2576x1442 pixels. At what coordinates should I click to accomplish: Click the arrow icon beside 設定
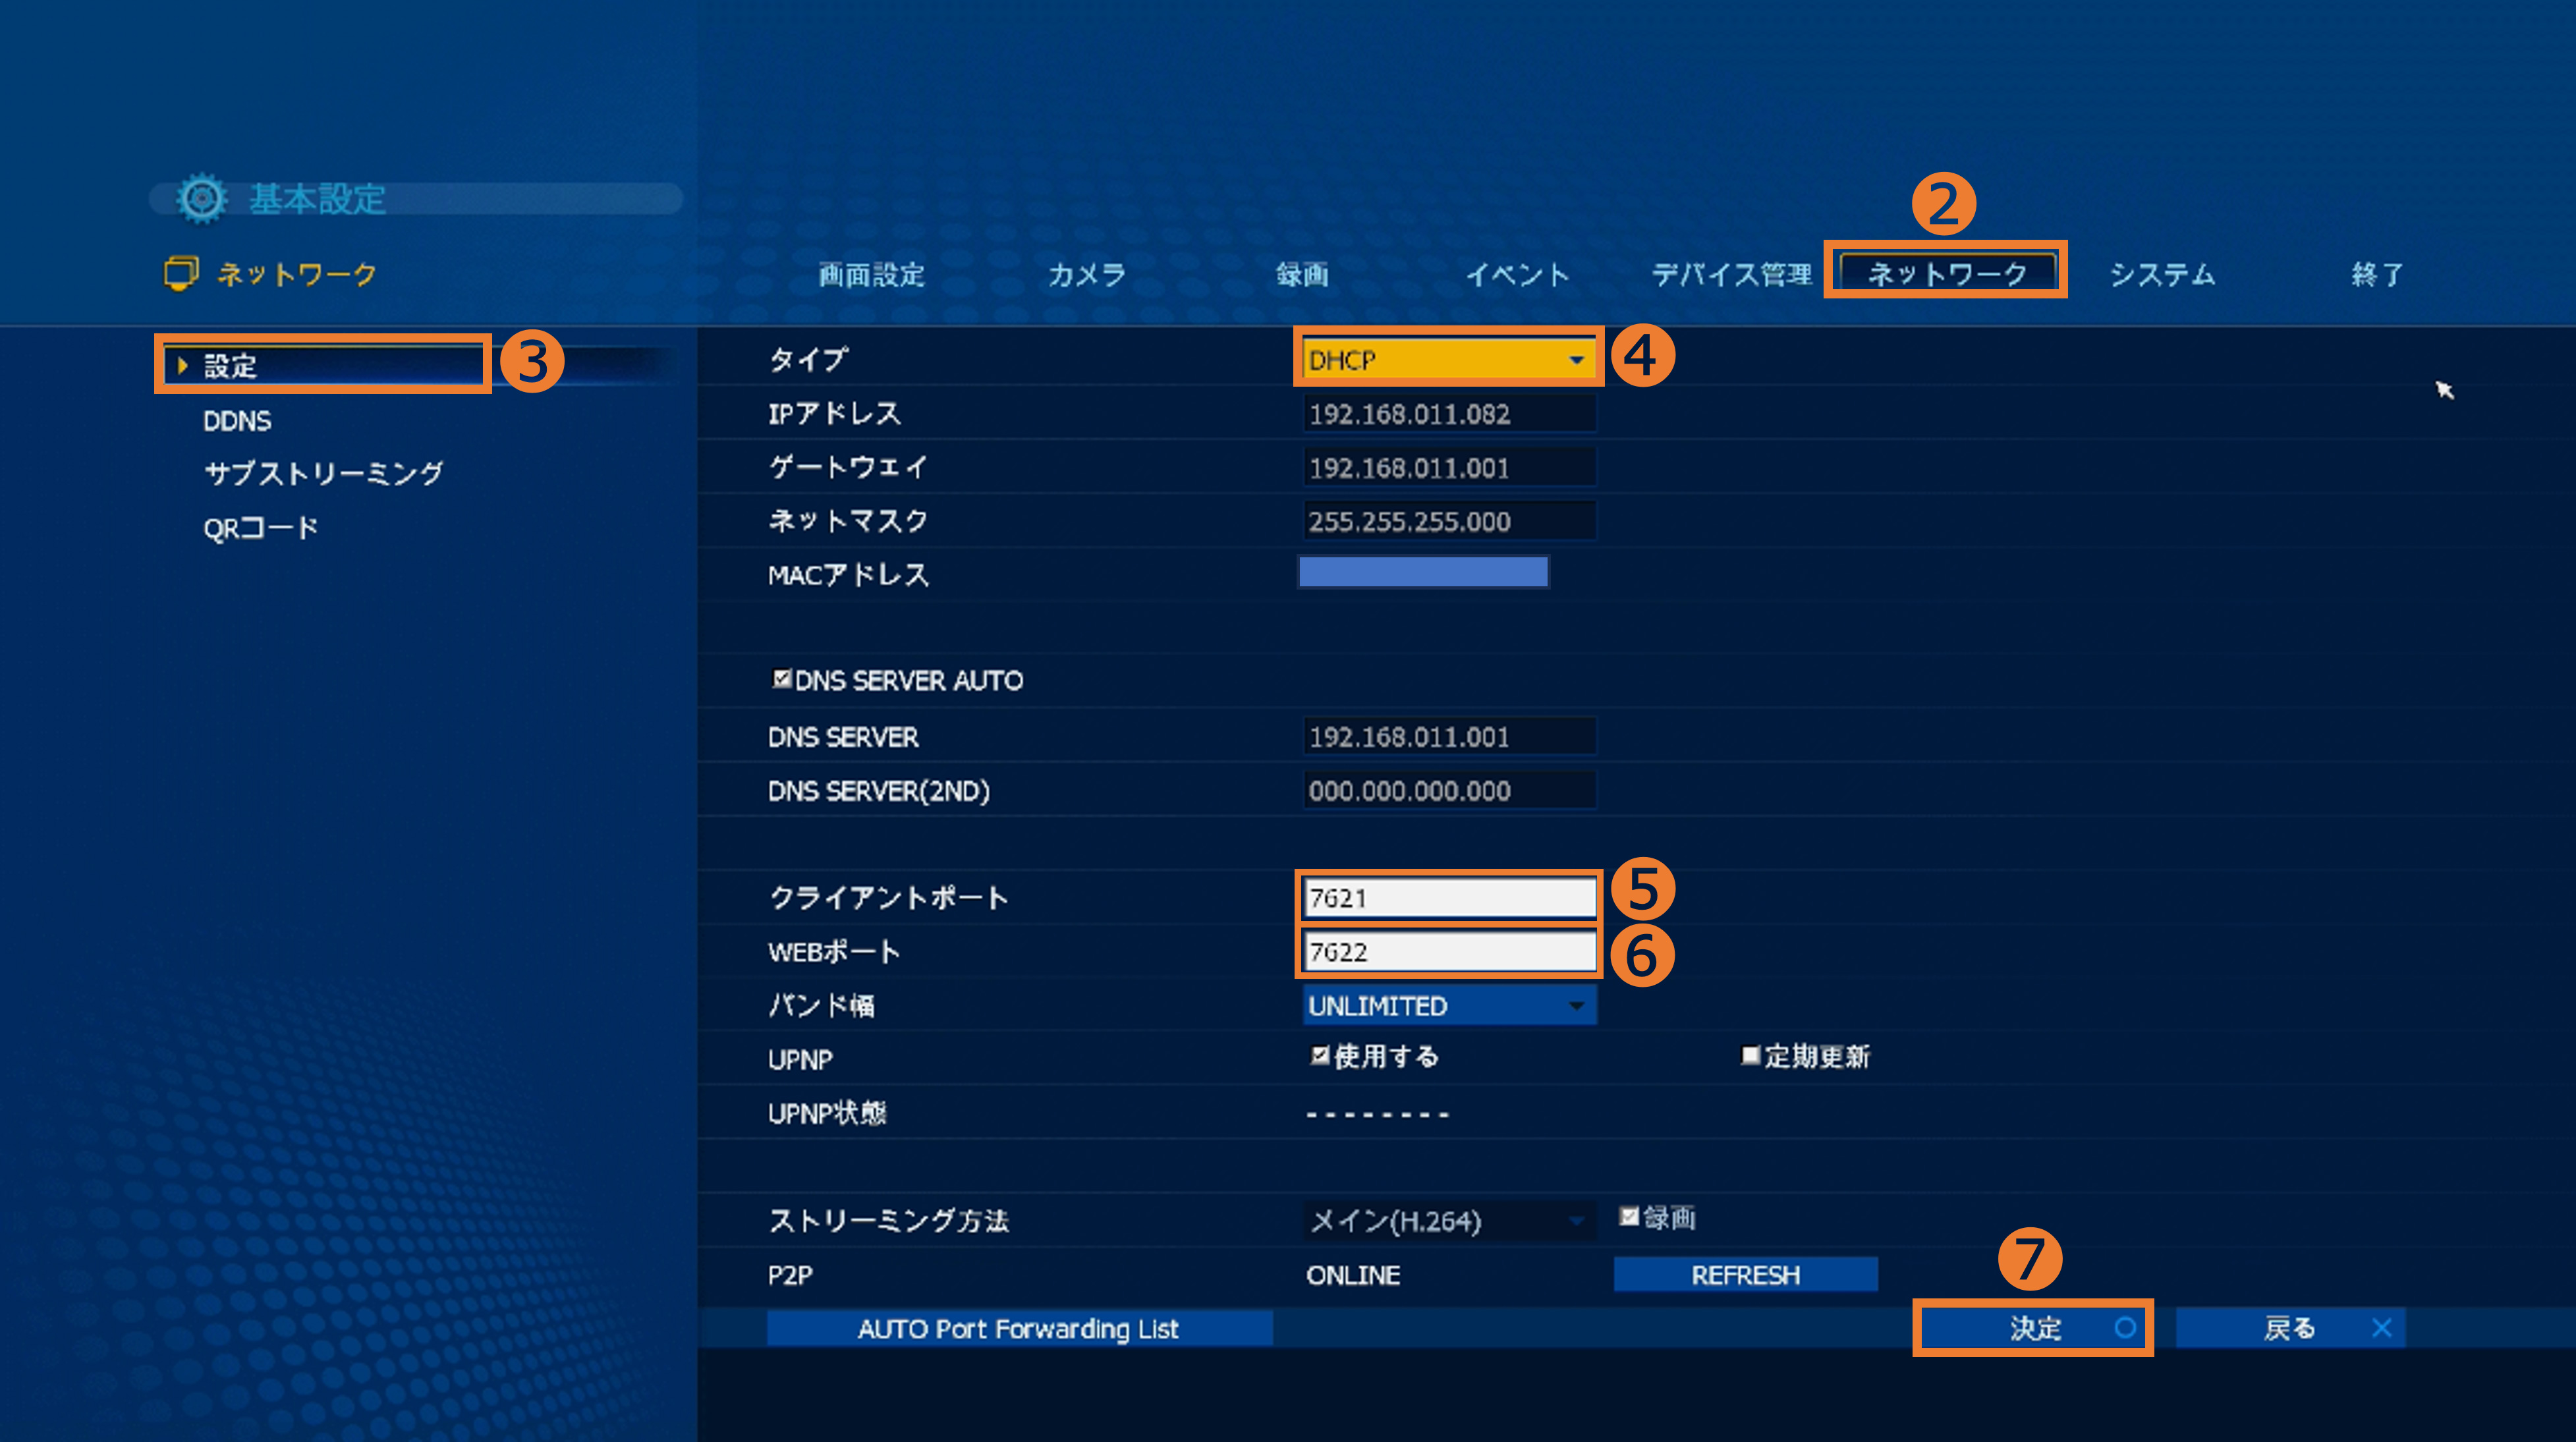(x=182, y=366)
